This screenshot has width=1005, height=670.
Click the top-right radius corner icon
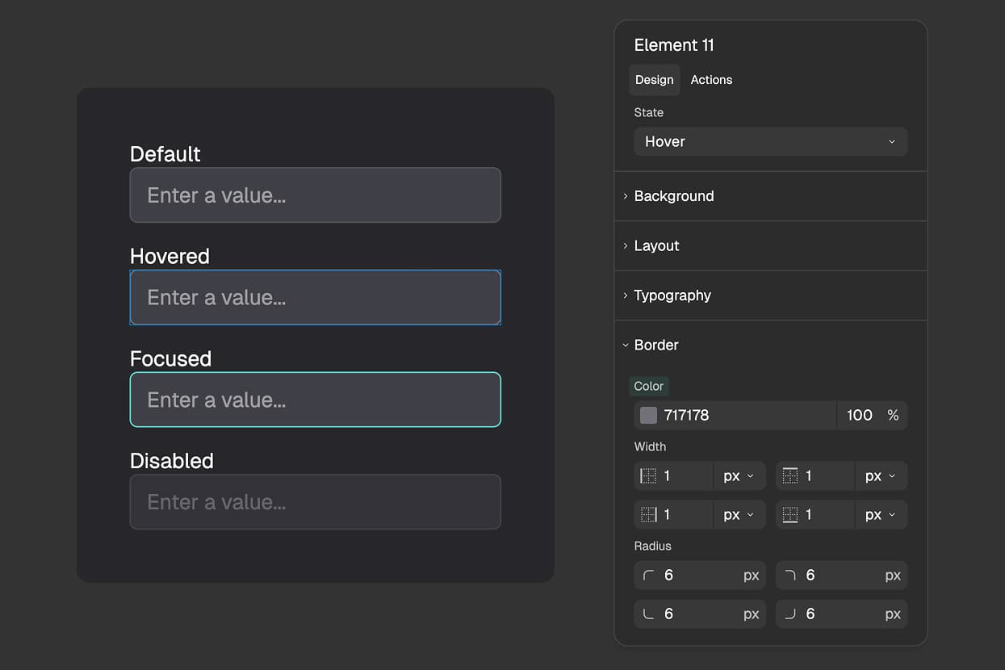point(789,575)
